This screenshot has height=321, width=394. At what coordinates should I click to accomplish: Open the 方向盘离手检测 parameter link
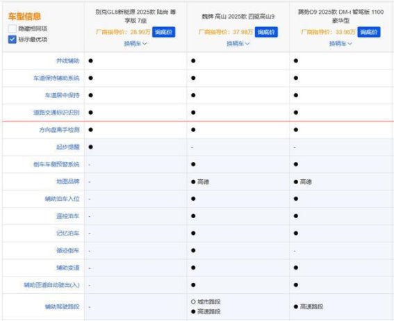point(59,130)
